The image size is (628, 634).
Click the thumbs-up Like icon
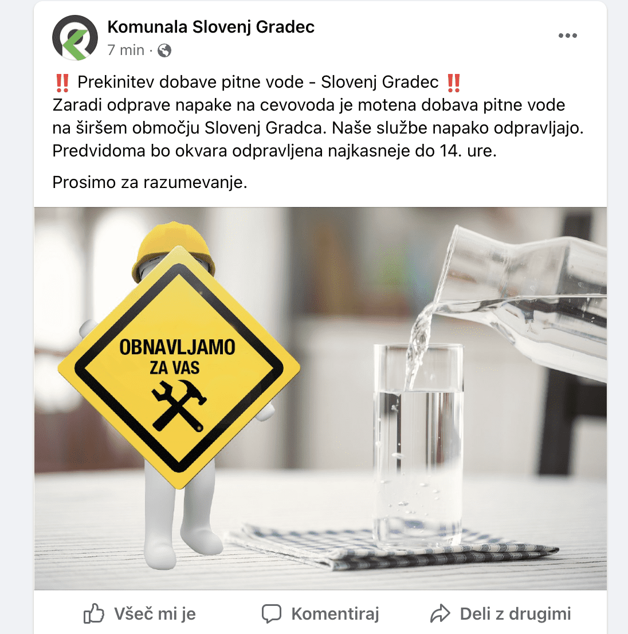pyautogui.click(x=94, y=614)
